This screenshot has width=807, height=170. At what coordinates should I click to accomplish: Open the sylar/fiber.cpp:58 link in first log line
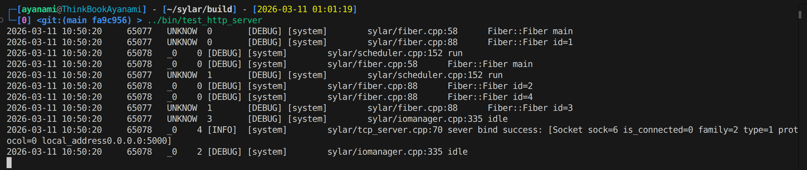[x=412, y=31]
